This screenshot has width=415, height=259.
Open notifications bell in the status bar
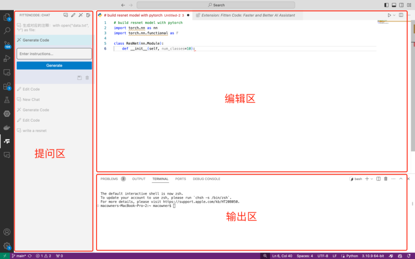coord(409,256)
